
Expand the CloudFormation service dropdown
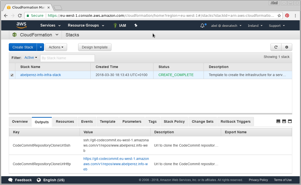57,35
